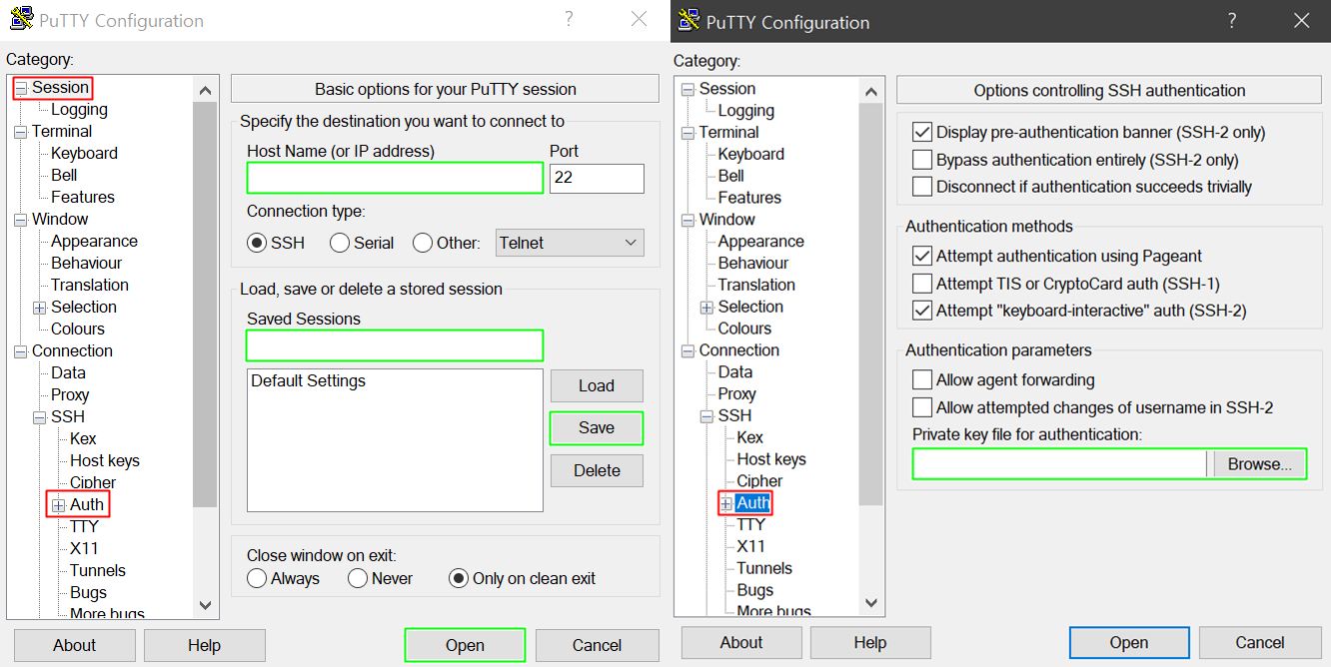Collapse the SSH node in left window

click(40, 417)
